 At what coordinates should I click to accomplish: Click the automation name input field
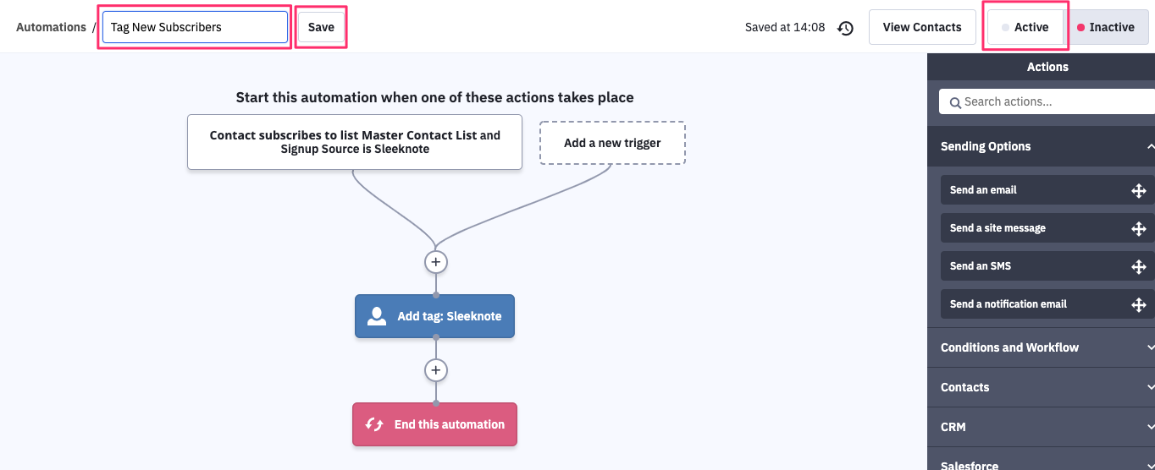[x=195, y=27]
